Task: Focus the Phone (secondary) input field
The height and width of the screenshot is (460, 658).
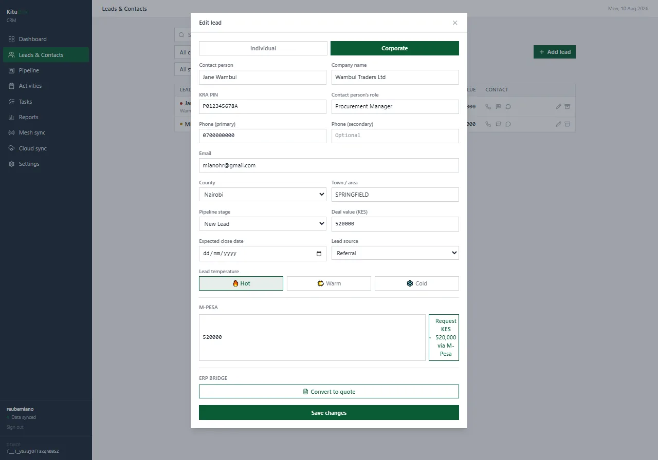Action: tap(395, 136)
